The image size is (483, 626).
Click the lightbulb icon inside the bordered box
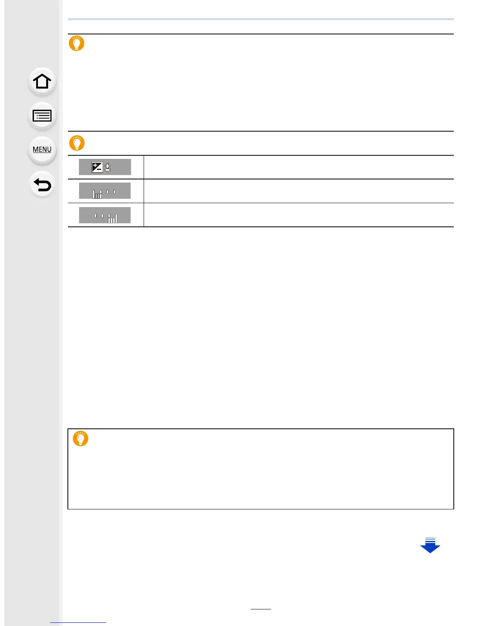[80, 438]
